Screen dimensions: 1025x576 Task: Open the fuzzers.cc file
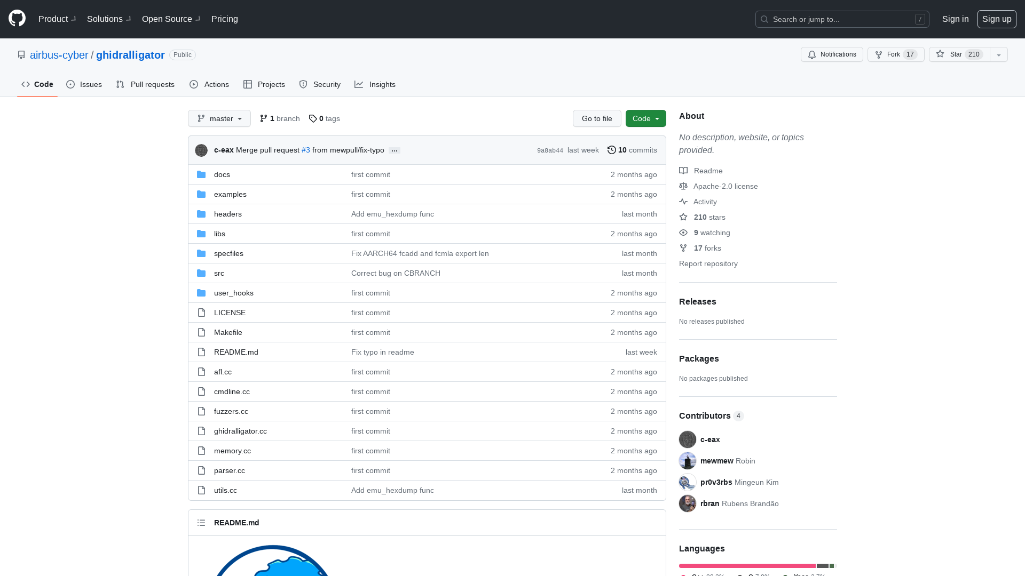coord(231,411)
